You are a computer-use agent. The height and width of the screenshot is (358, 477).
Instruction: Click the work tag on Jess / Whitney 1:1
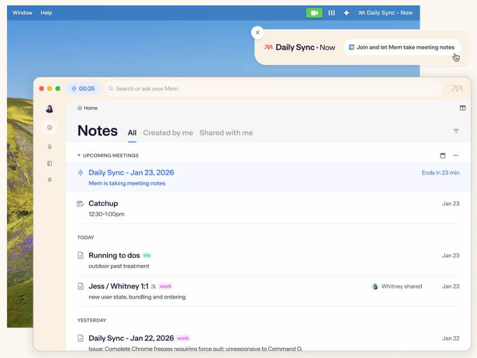pyautogui.click(x=165, y=287)
